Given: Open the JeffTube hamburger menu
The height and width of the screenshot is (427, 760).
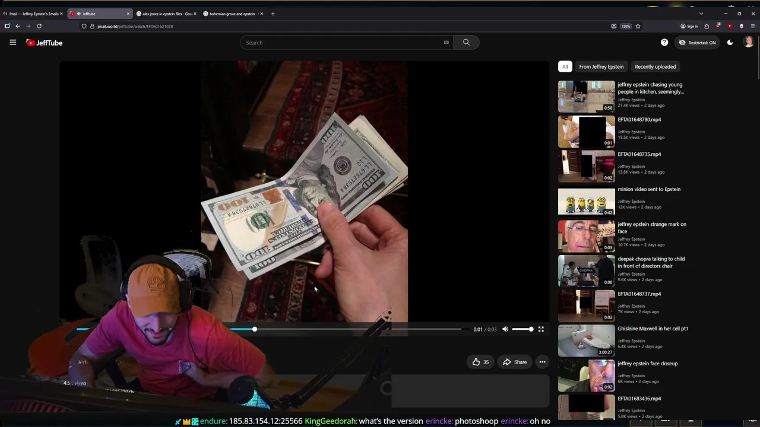Looking at the screenshot, I should click(x=12, y=43).
